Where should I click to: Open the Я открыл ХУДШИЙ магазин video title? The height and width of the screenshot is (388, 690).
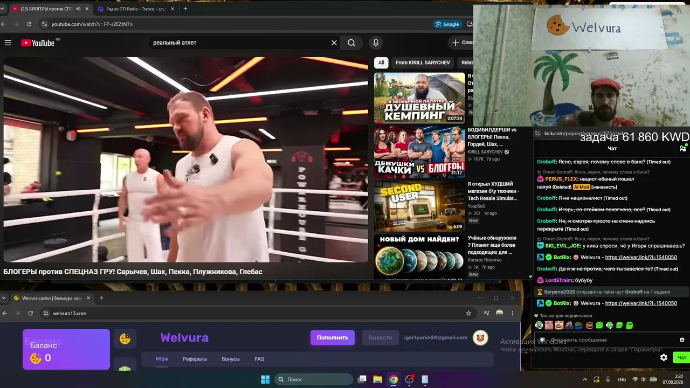(493, 191)
